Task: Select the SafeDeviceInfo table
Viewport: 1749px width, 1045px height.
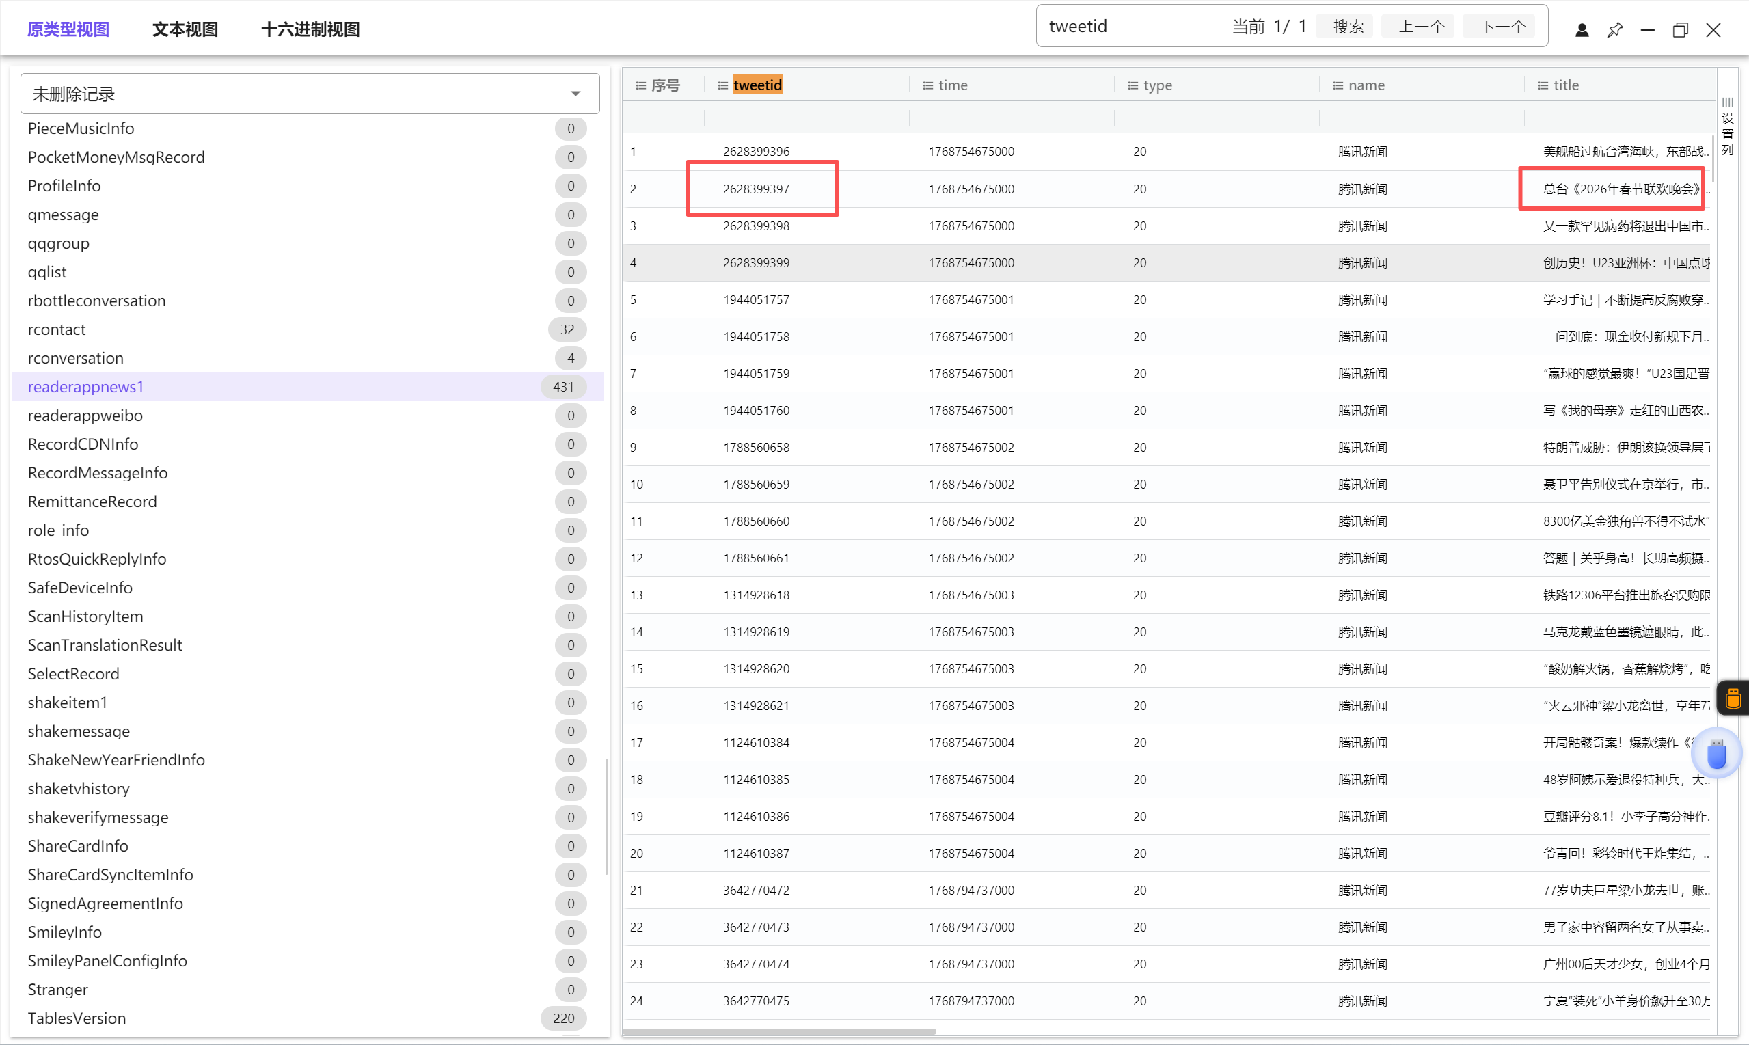Action: click(x=307, y=587)
